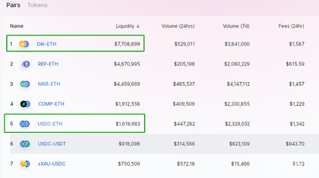Open the USDC-USDT pair link
Image resolution: width=319 pixels, height=178 pixels.
(x=52, y=144)
